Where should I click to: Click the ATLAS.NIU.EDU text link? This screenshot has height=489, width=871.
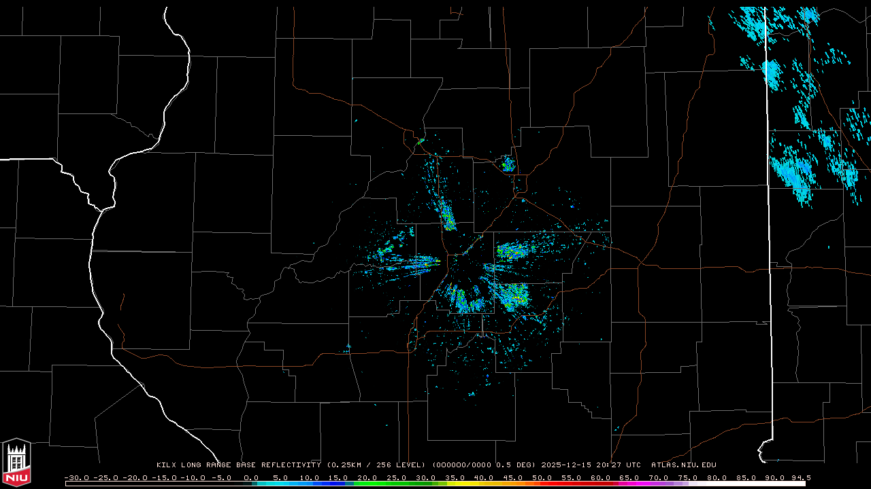click(x=683, y=465)
